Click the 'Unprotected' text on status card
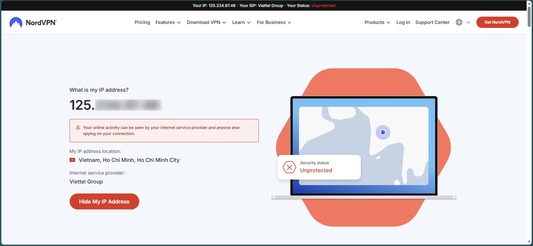This screenshot has height=246, width=533. 316,170
